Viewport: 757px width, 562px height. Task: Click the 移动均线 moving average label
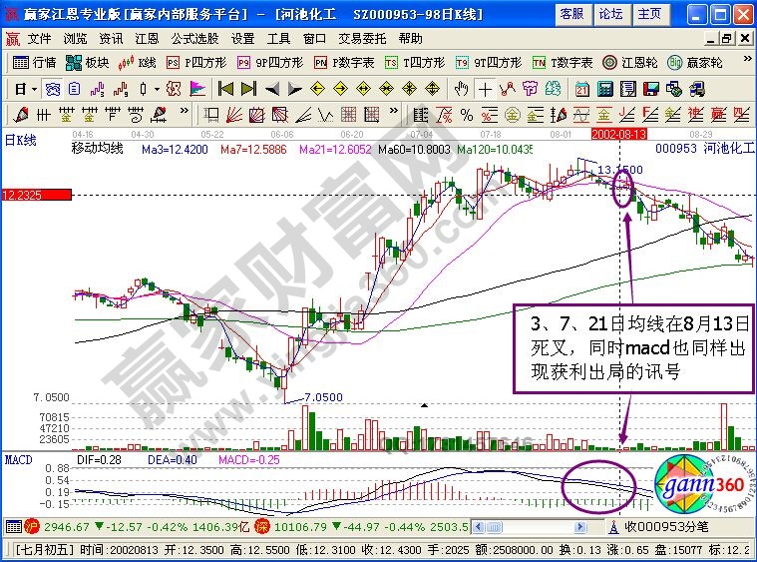coord(97,149)
